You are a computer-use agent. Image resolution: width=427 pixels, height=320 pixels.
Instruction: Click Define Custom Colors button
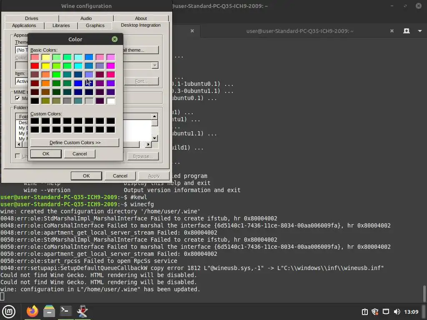point(75,142)
